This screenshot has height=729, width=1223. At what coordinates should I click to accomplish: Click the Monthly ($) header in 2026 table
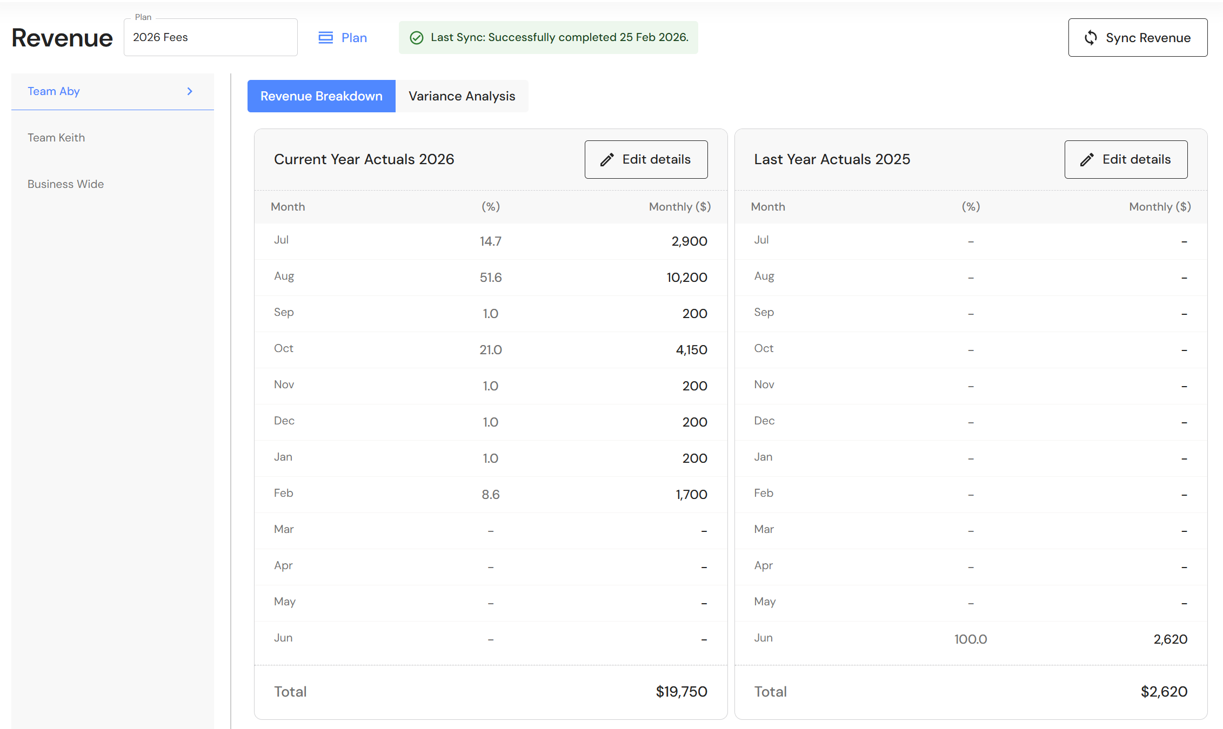(x=679, y=207)
